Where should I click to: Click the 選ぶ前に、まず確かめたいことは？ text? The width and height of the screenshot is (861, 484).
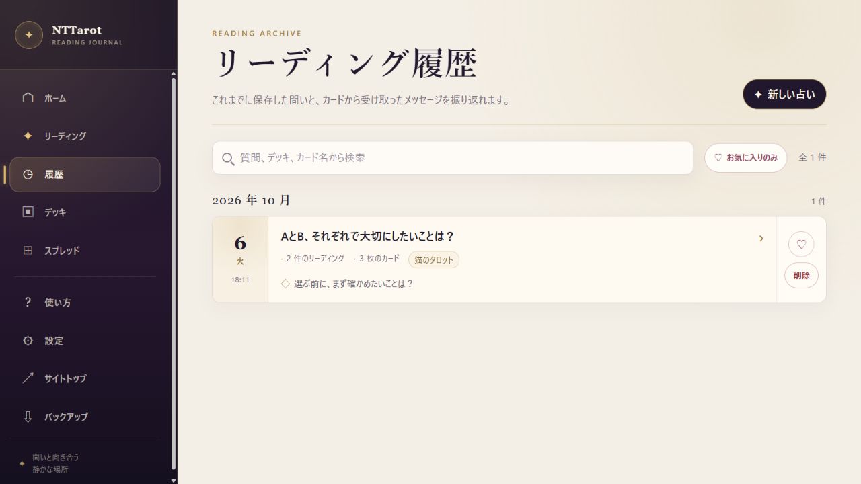pyautogui.click(x=353, y=284)
